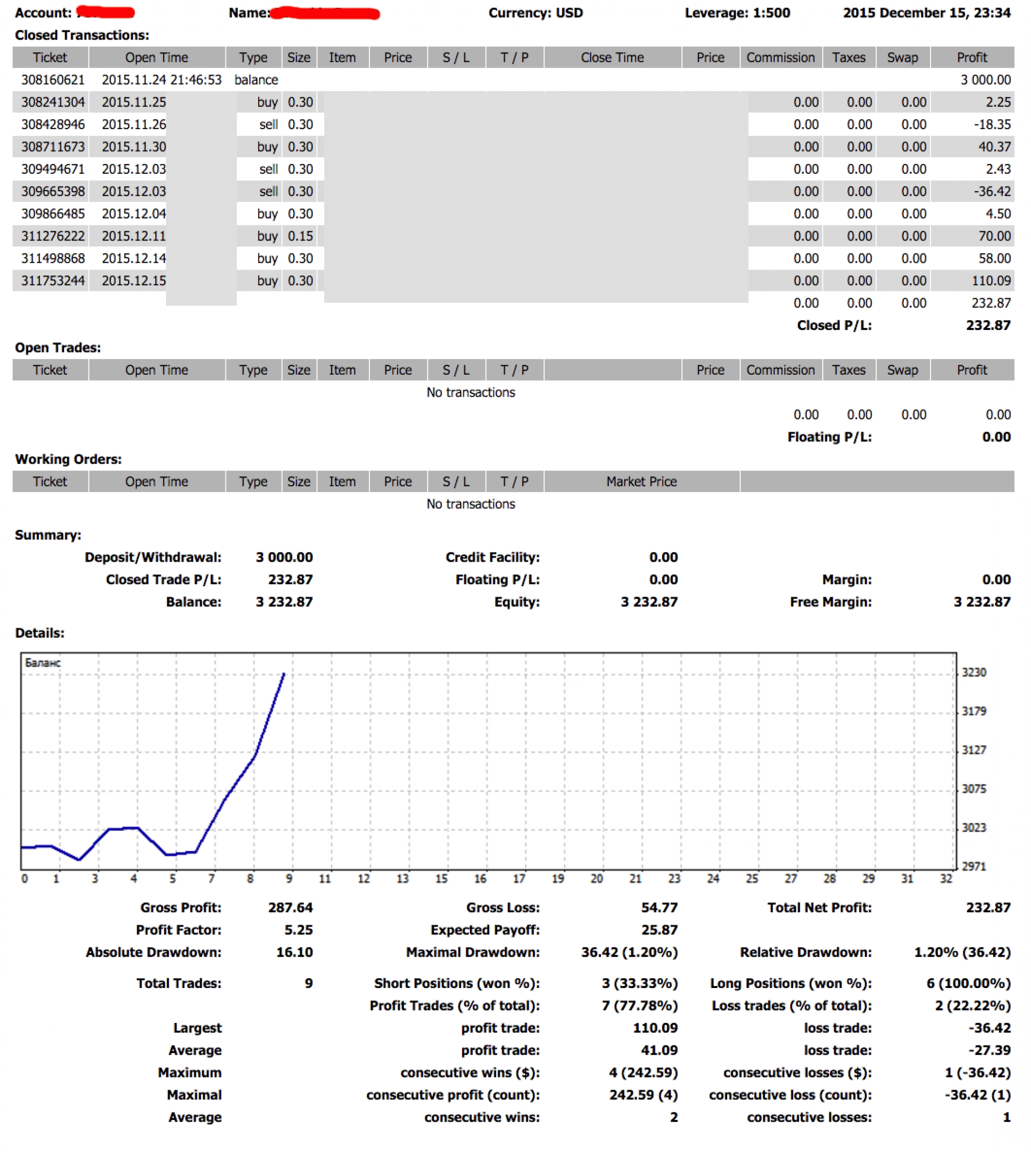The image size is (1031, 1152).
Task: Click the Free Margin label
Action: click(830, 602)
